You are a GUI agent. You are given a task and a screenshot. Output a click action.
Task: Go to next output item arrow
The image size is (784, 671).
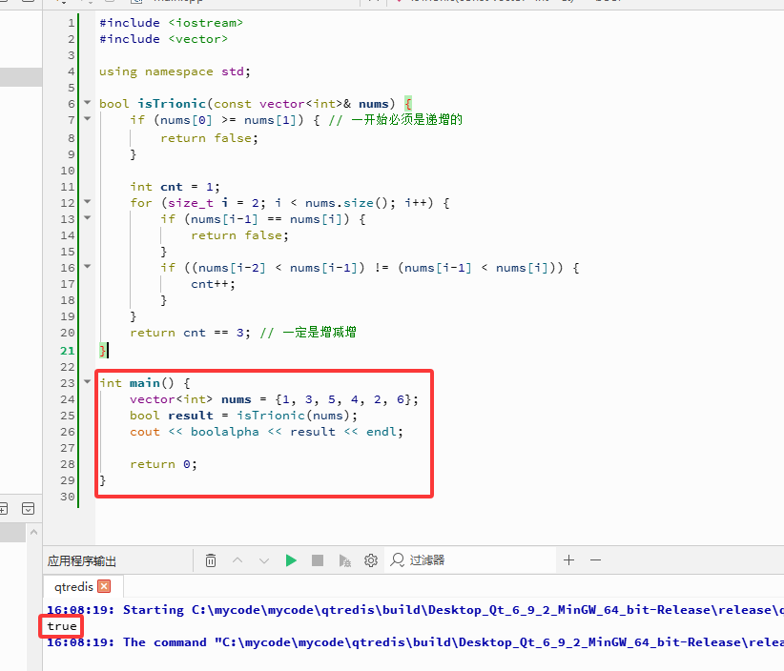[264, 560]
